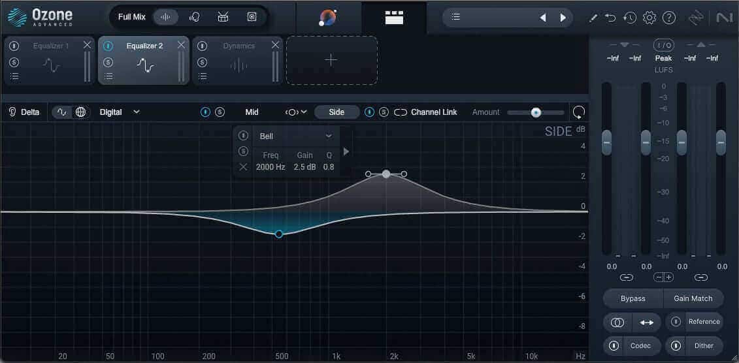Click the stereo overlapping circles icon

[617, 323]
